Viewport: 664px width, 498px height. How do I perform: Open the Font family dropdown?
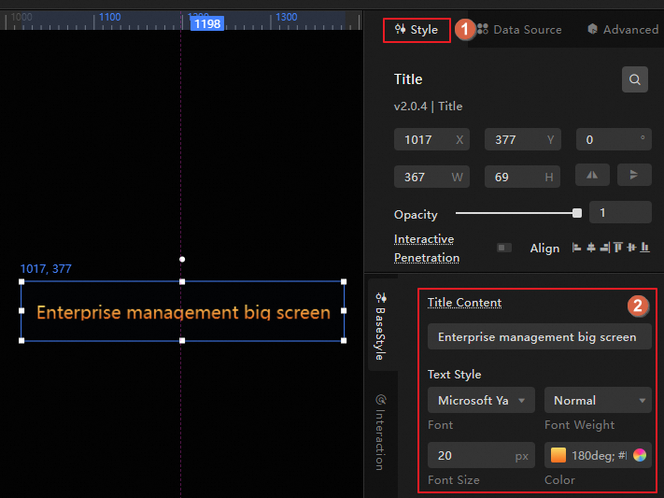[481, 400]
